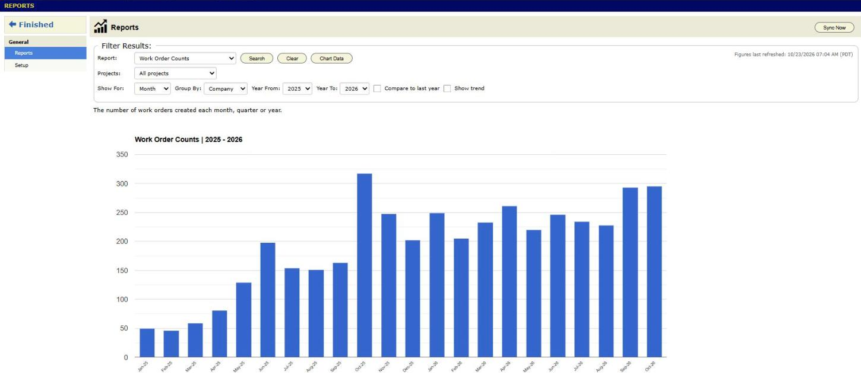The image size is (861, 381).
Task: Click the Sep-26 bar in the chart
Action: click(x=630, y=272)
